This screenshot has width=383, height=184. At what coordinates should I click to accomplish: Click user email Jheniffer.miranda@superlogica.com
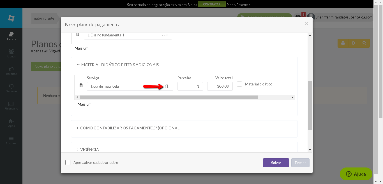point(344,17)
